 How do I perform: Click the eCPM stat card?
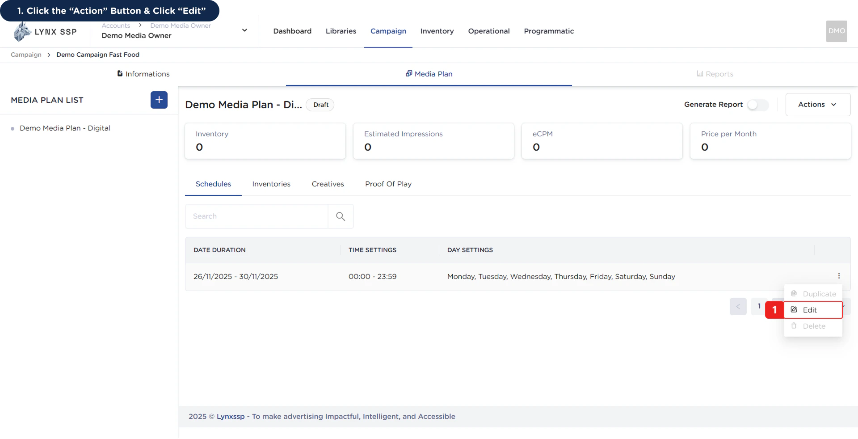click(602, 141)
